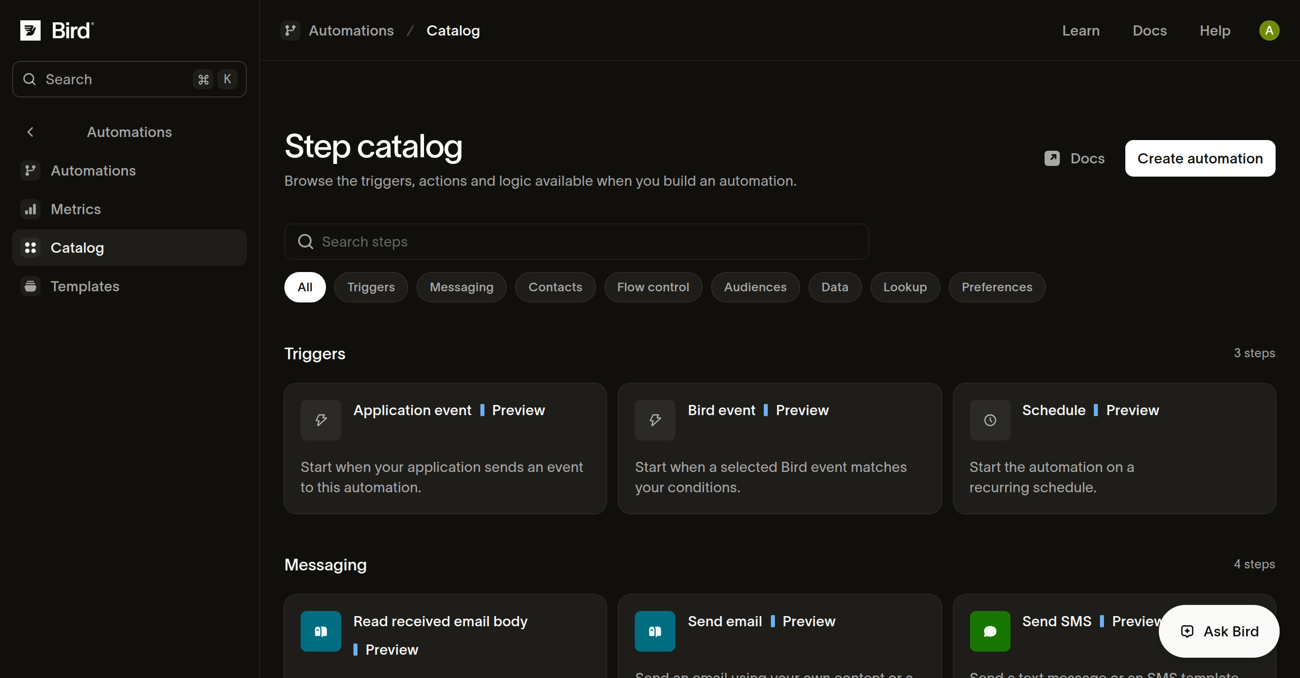
Task: Click the Preview tag on Send email
Action: (803, 621)
